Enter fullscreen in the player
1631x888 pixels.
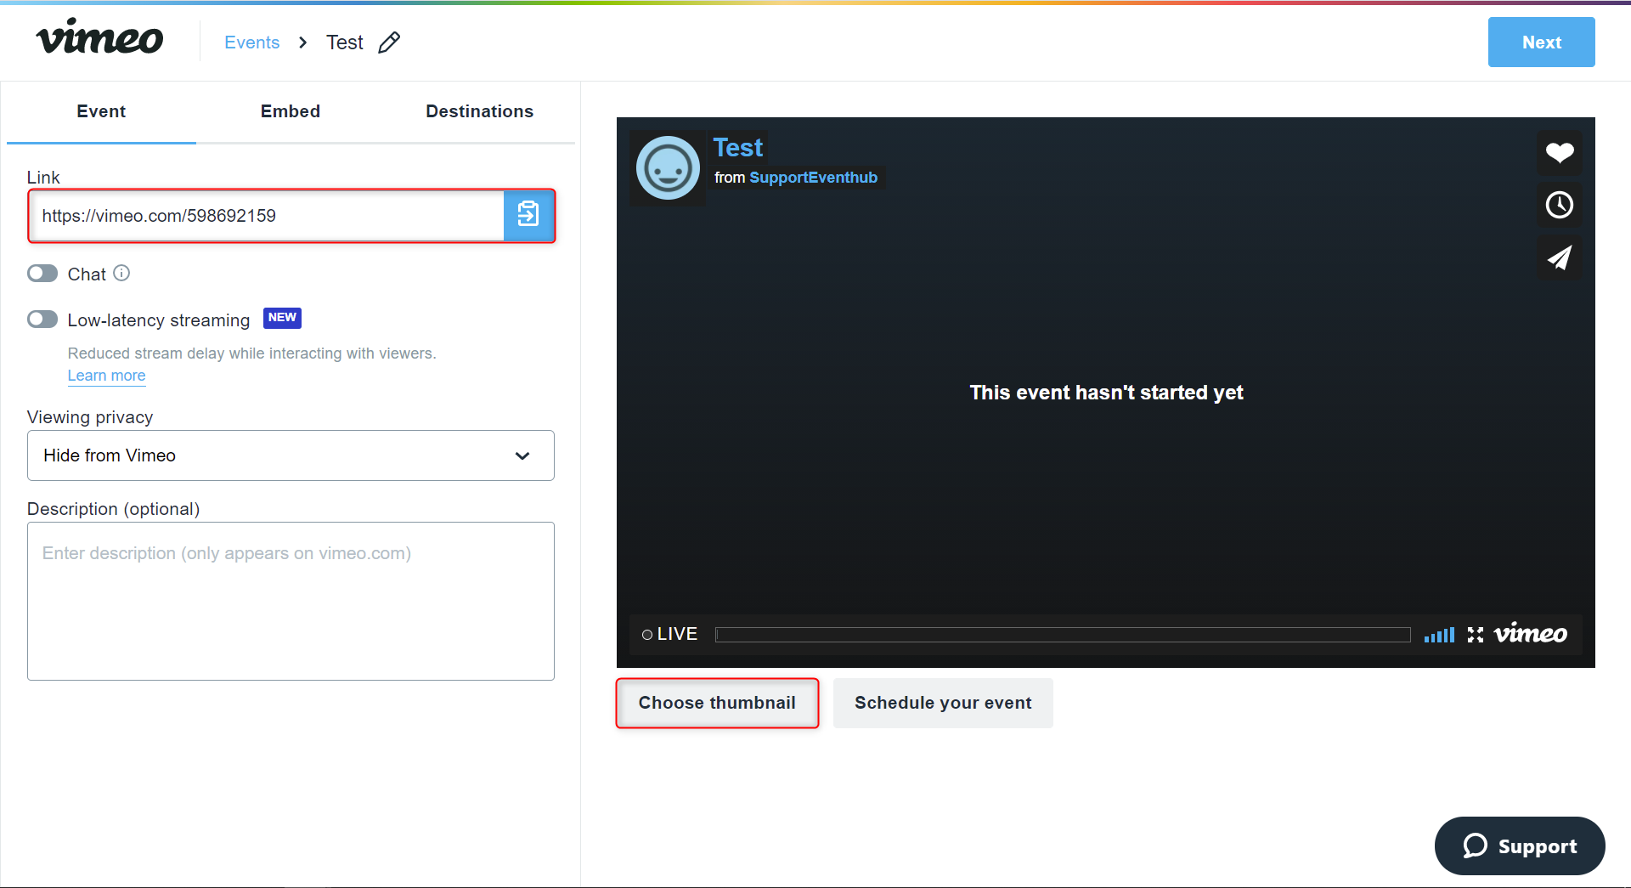pos(1476,635)
